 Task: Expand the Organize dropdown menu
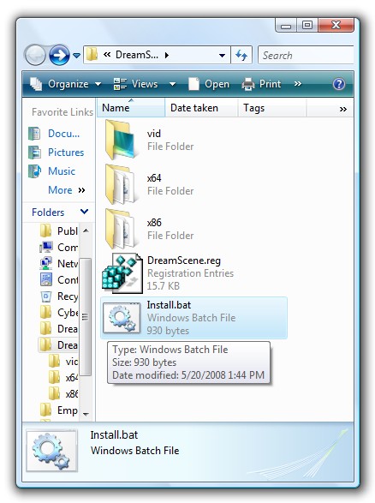pos(65,84)
